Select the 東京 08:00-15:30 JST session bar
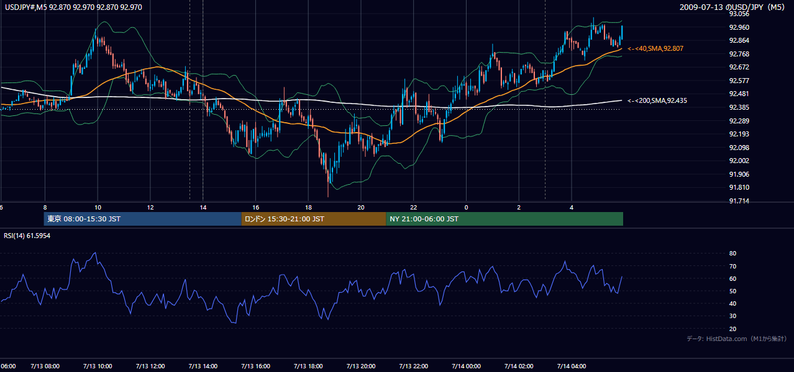794x372 pixels. (142, 219)
